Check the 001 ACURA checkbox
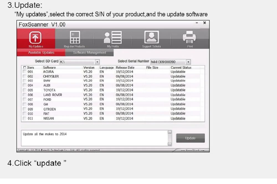 [x=24, y=71]
